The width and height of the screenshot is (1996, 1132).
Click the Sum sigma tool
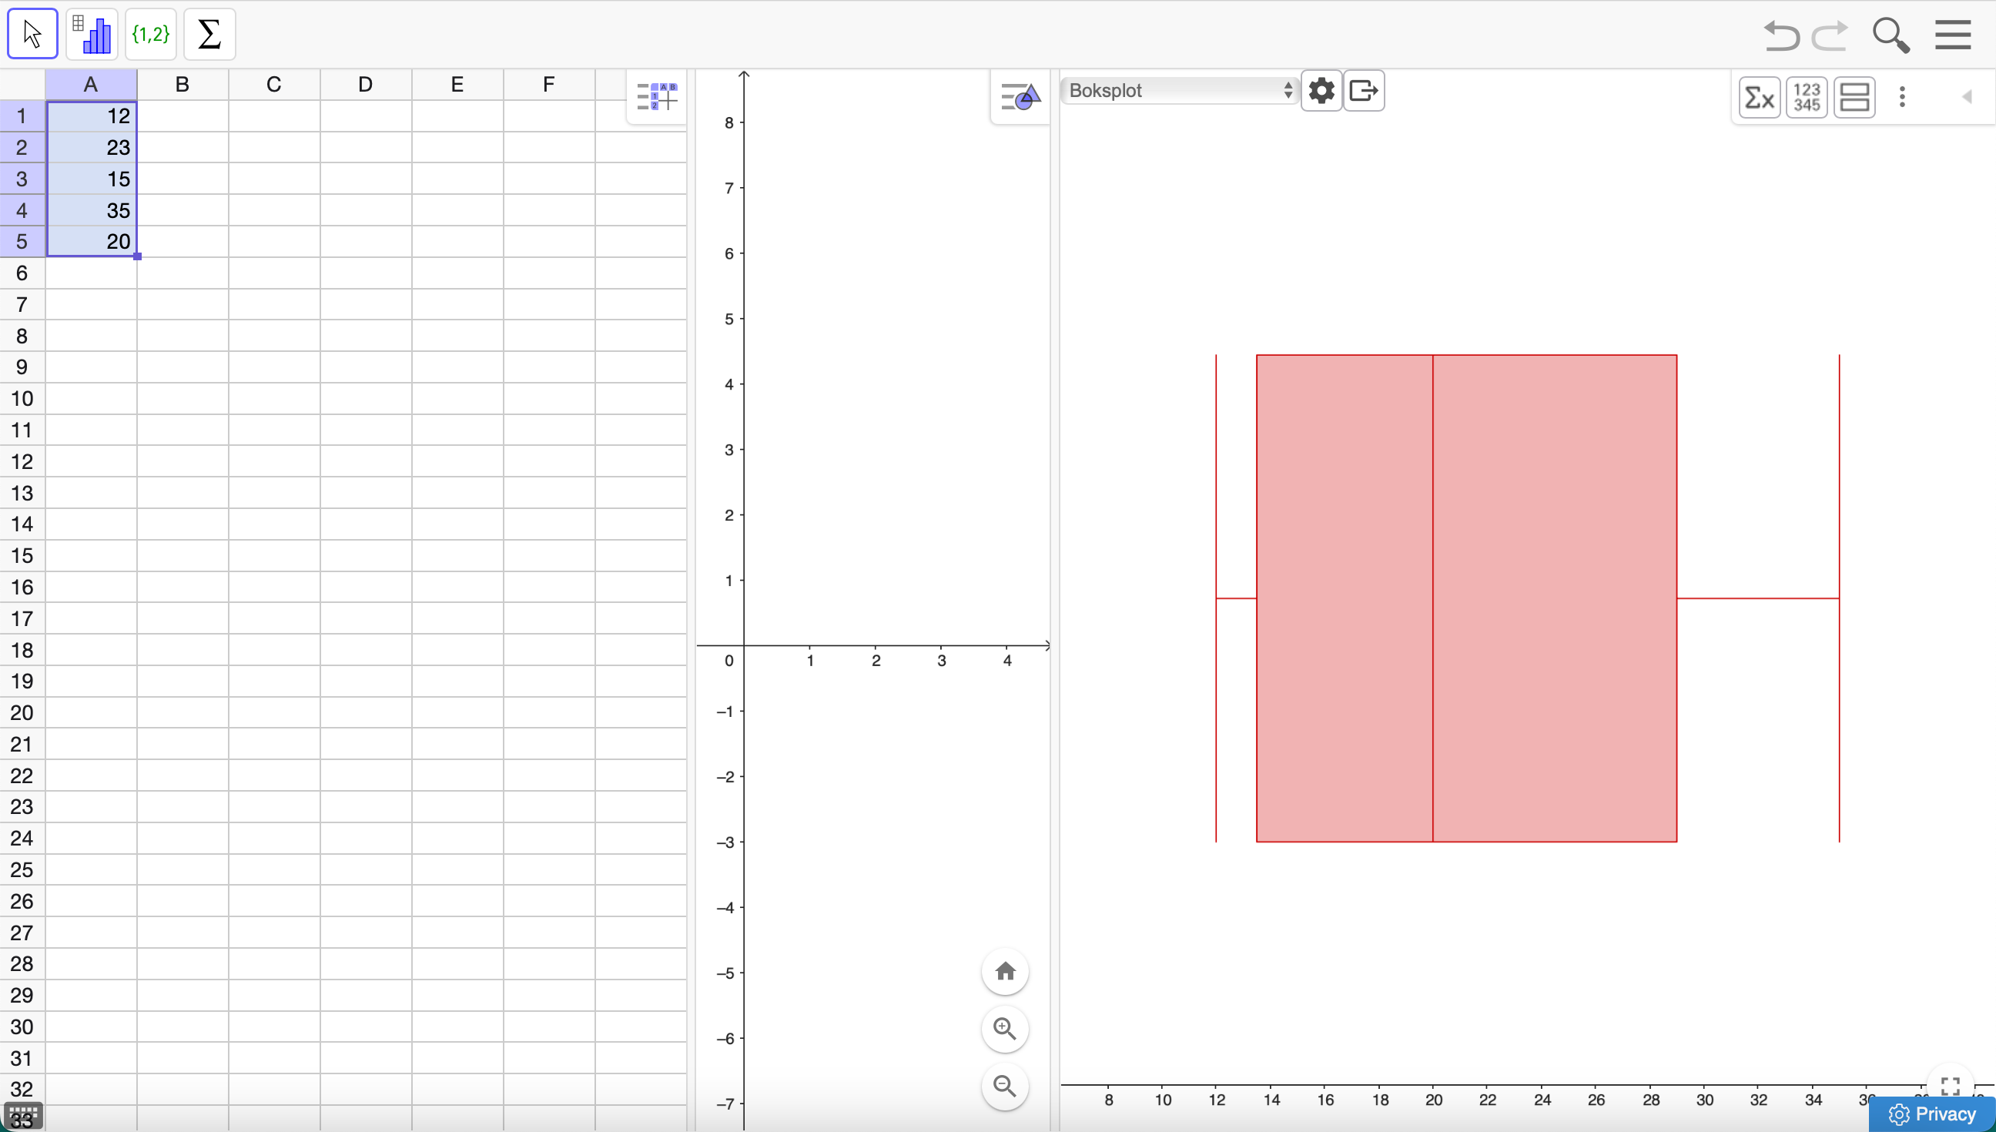210,34
